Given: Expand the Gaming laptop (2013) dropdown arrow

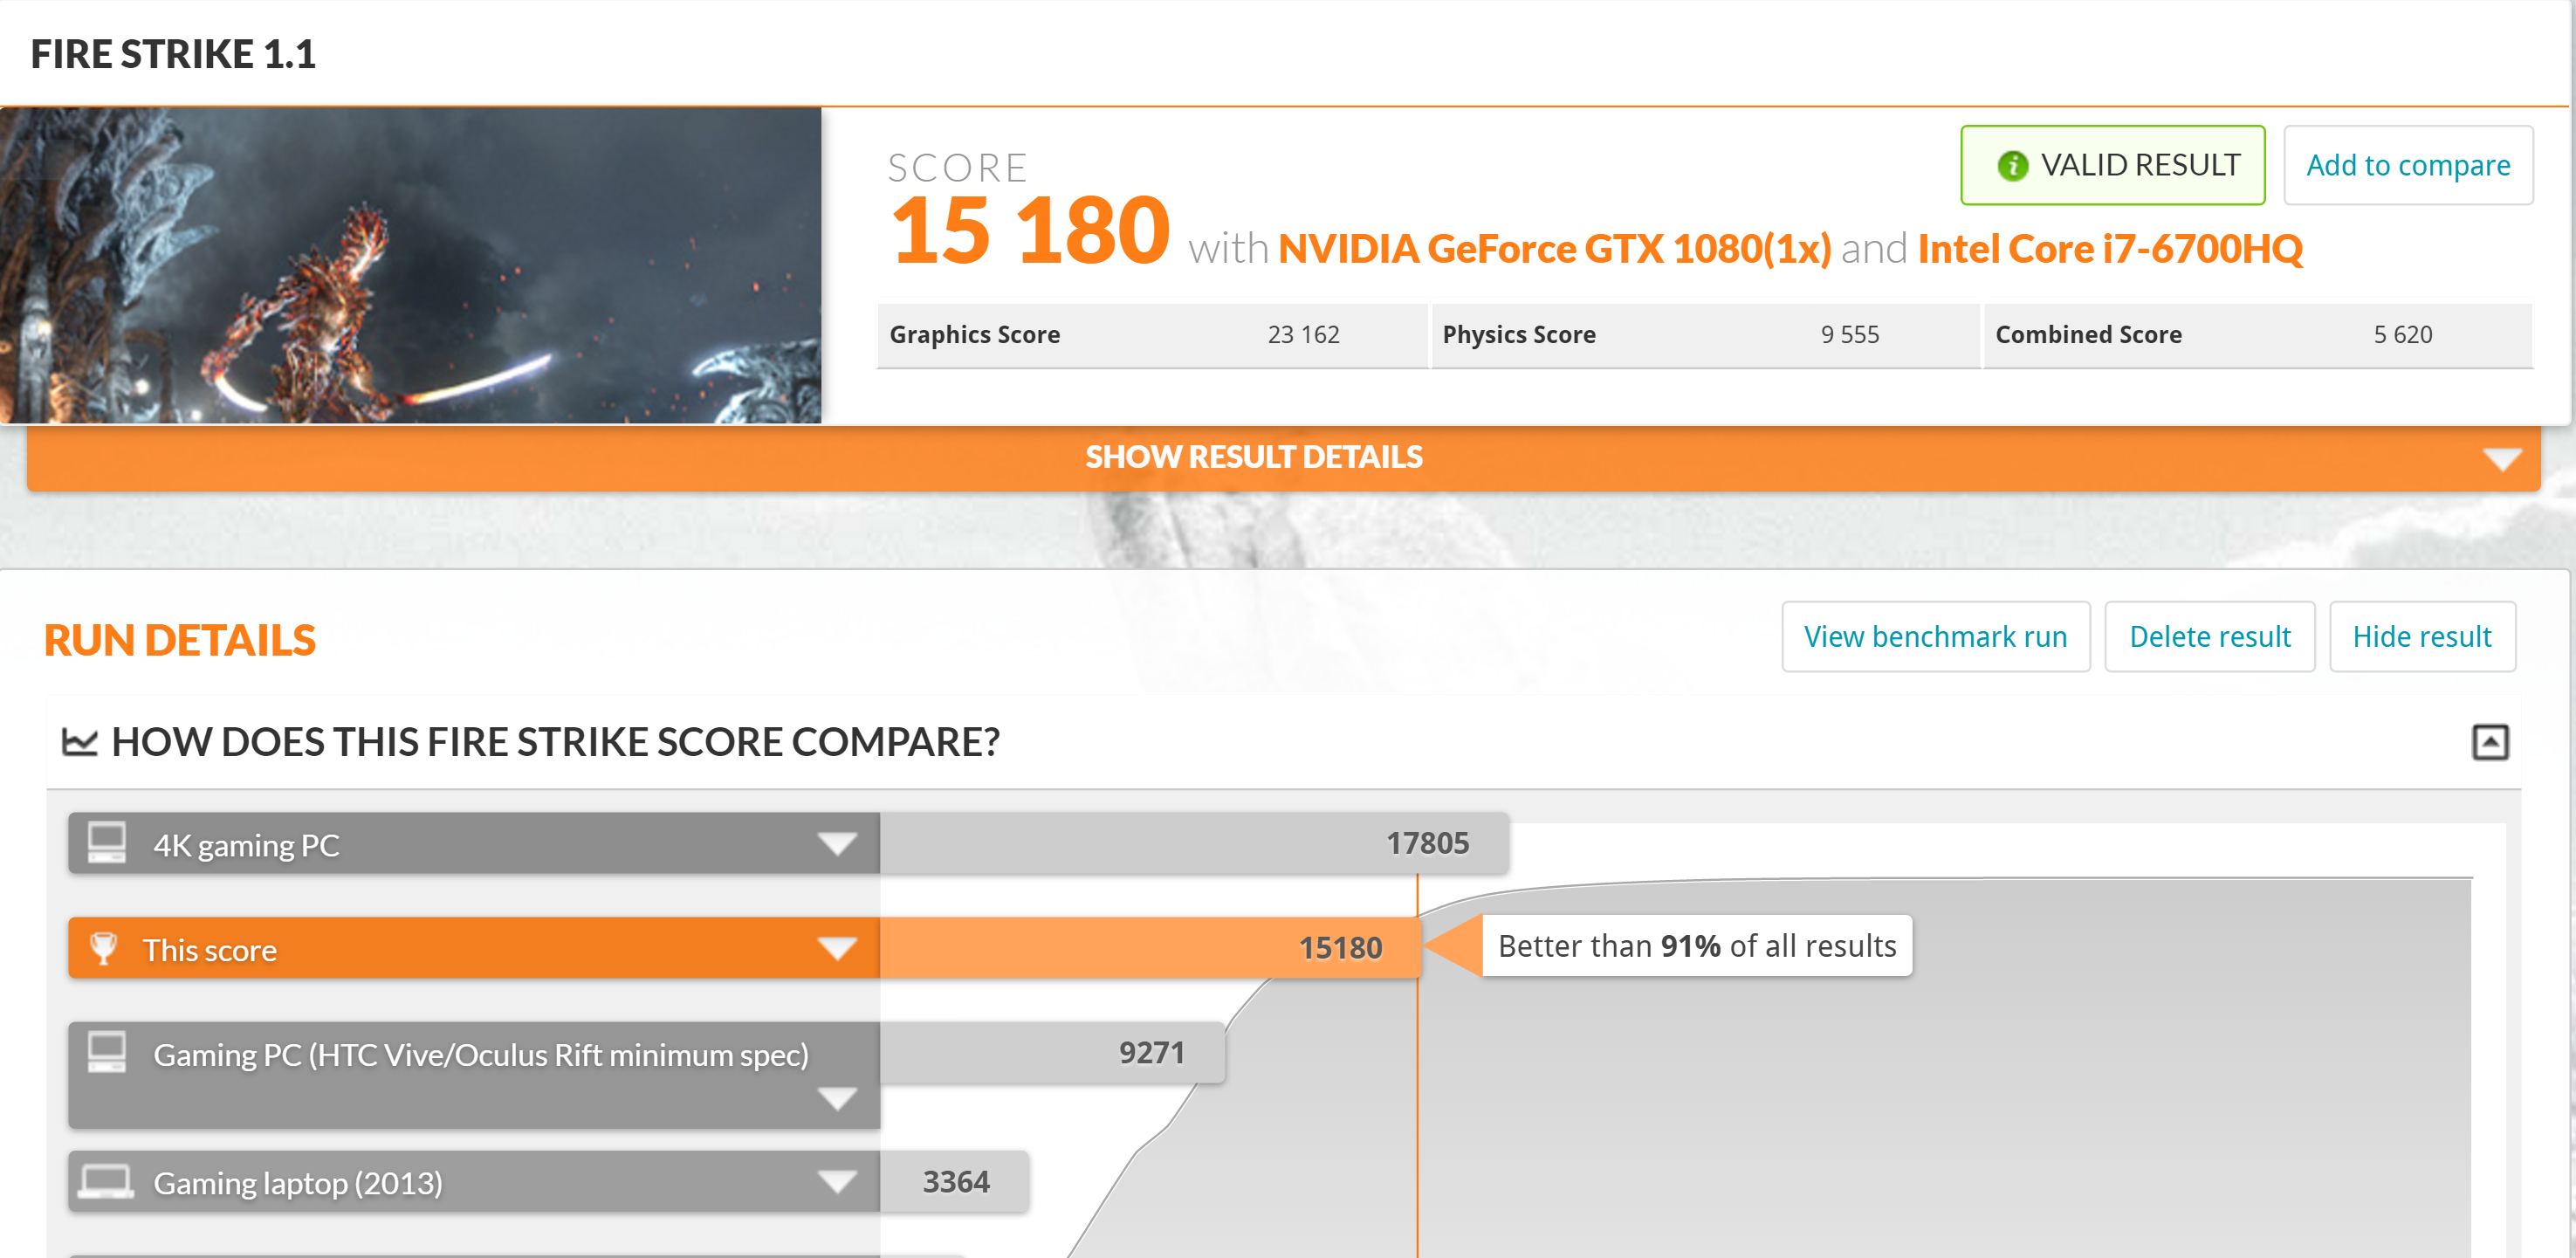Looking at the screenshot, I should pyautogui.click(x=837, y=1182).
